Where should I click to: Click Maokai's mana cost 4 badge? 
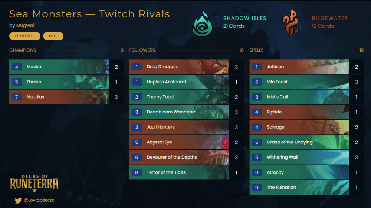17,67
